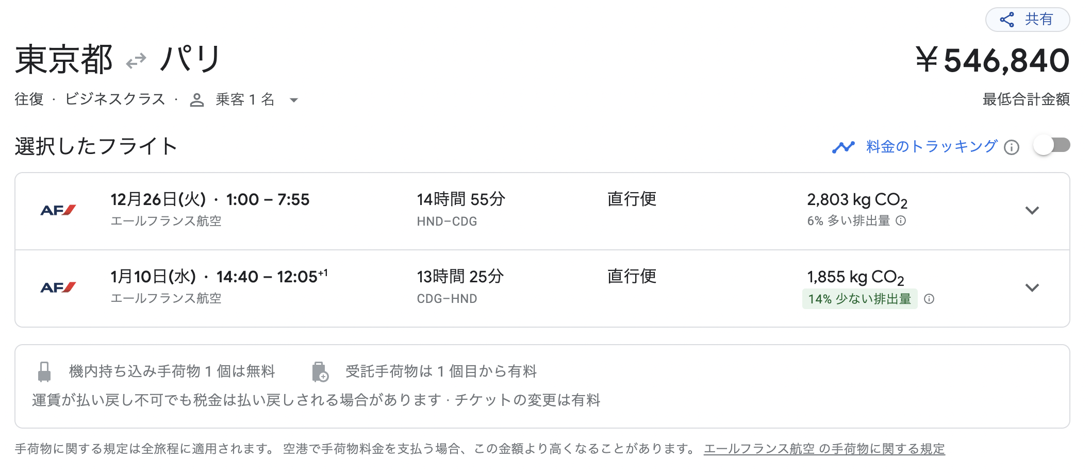Click the carry-on baggage icon
The width and height of the screenshot is (1091, 476).
coord(45,371)
